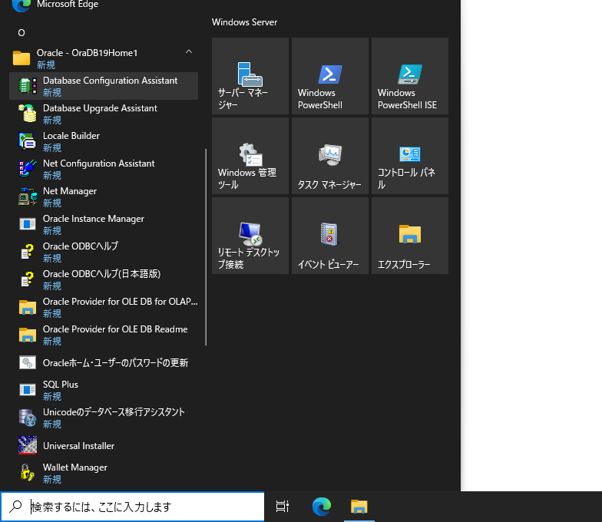602x522 pixels.
Task: Click the "Wallet Manager" label text
Action: pyautogui.click(x=75, y=467)
